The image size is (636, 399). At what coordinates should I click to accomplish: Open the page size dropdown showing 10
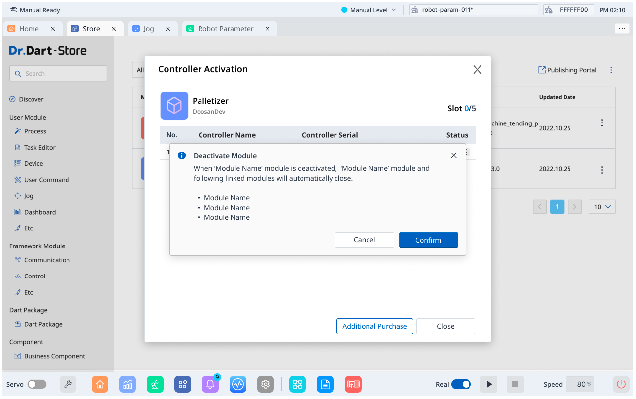click(x=602, y=207)
